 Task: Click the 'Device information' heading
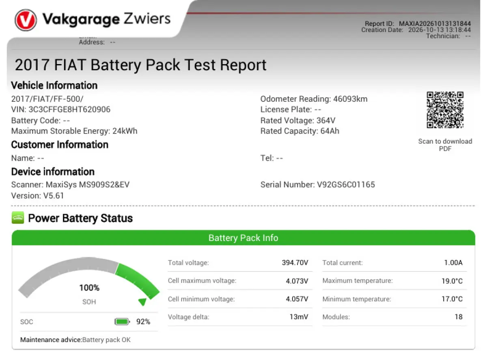point(53,172)
